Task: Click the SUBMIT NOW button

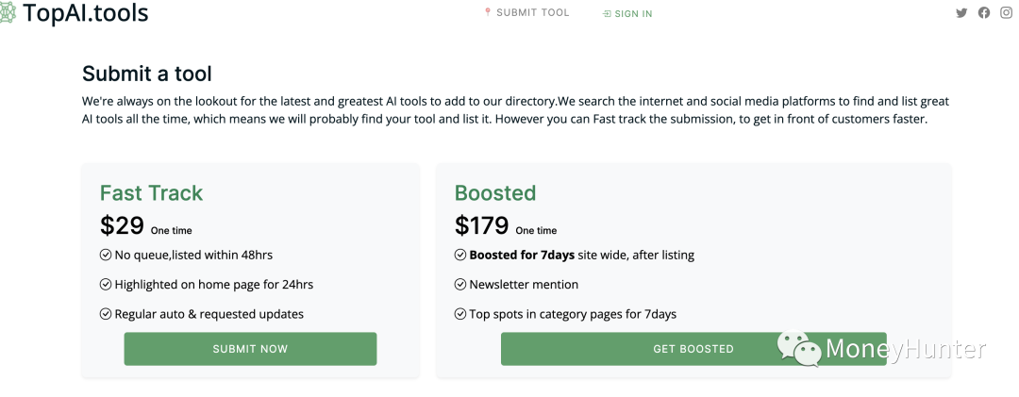Action: point(250,349)
